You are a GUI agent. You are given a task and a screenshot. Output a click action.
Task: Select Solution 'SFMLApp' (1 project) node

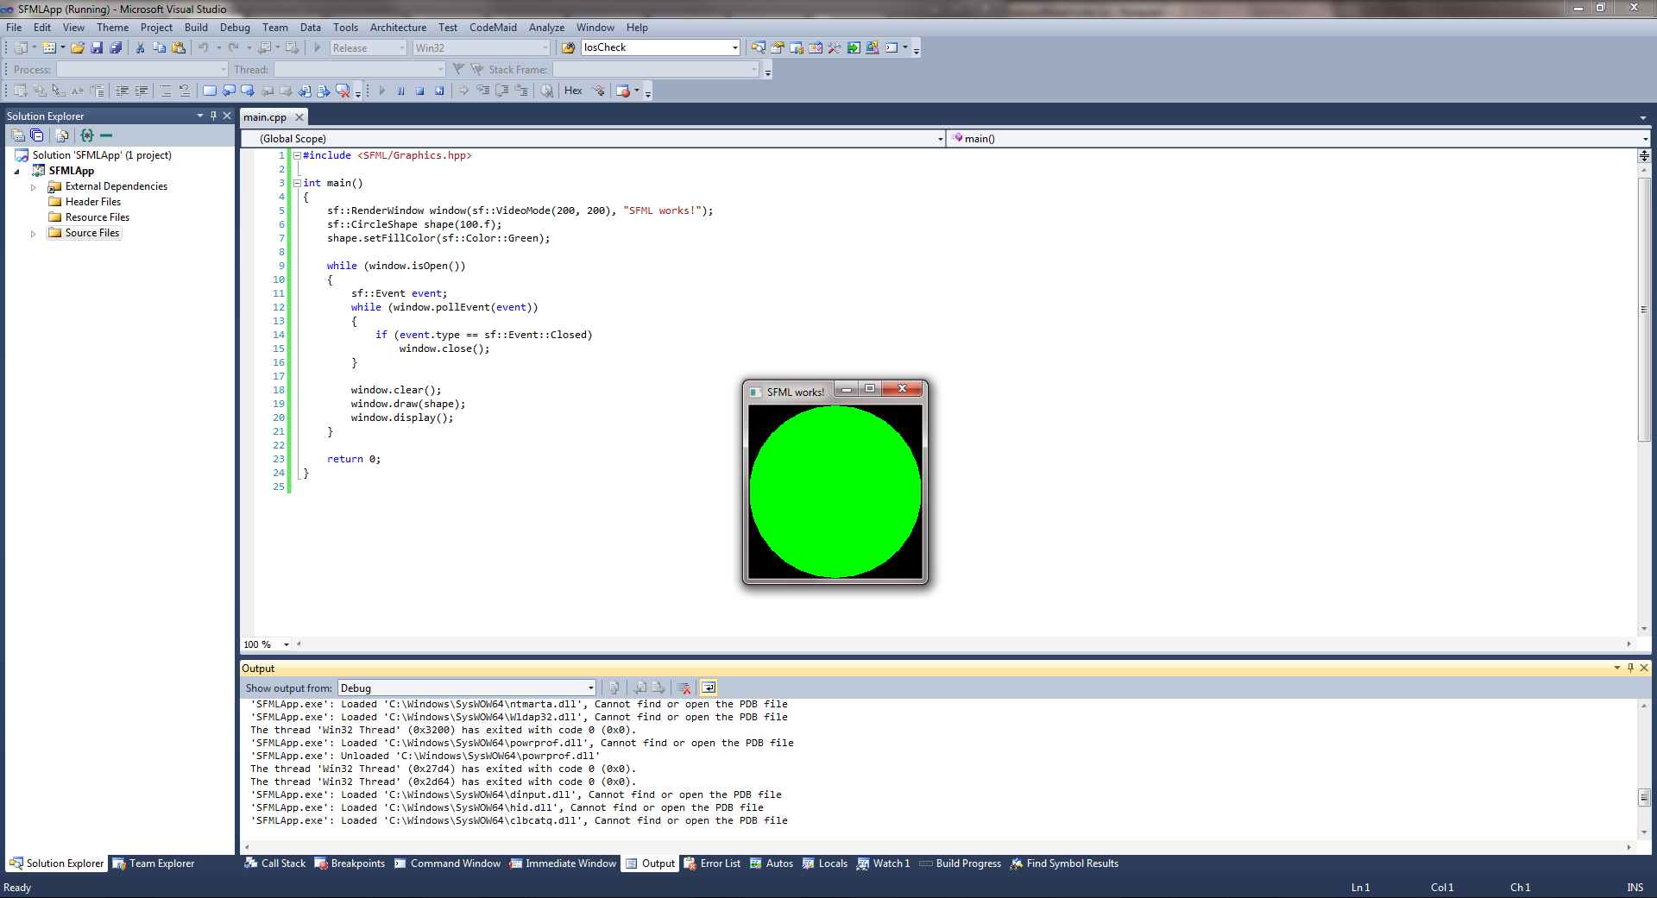tap(93, 155)
